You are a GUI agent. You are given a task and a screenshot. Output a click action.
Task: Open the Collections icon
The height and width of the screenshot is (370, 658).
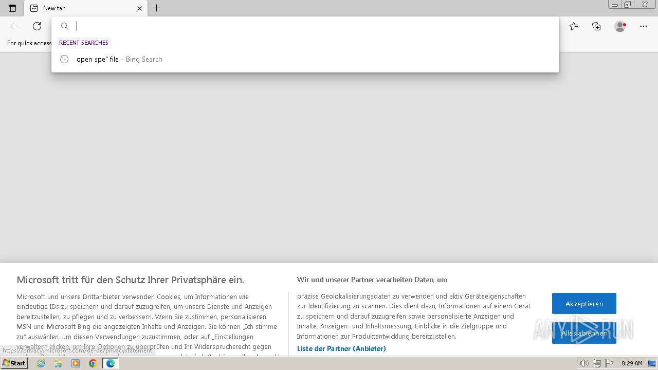596,26
